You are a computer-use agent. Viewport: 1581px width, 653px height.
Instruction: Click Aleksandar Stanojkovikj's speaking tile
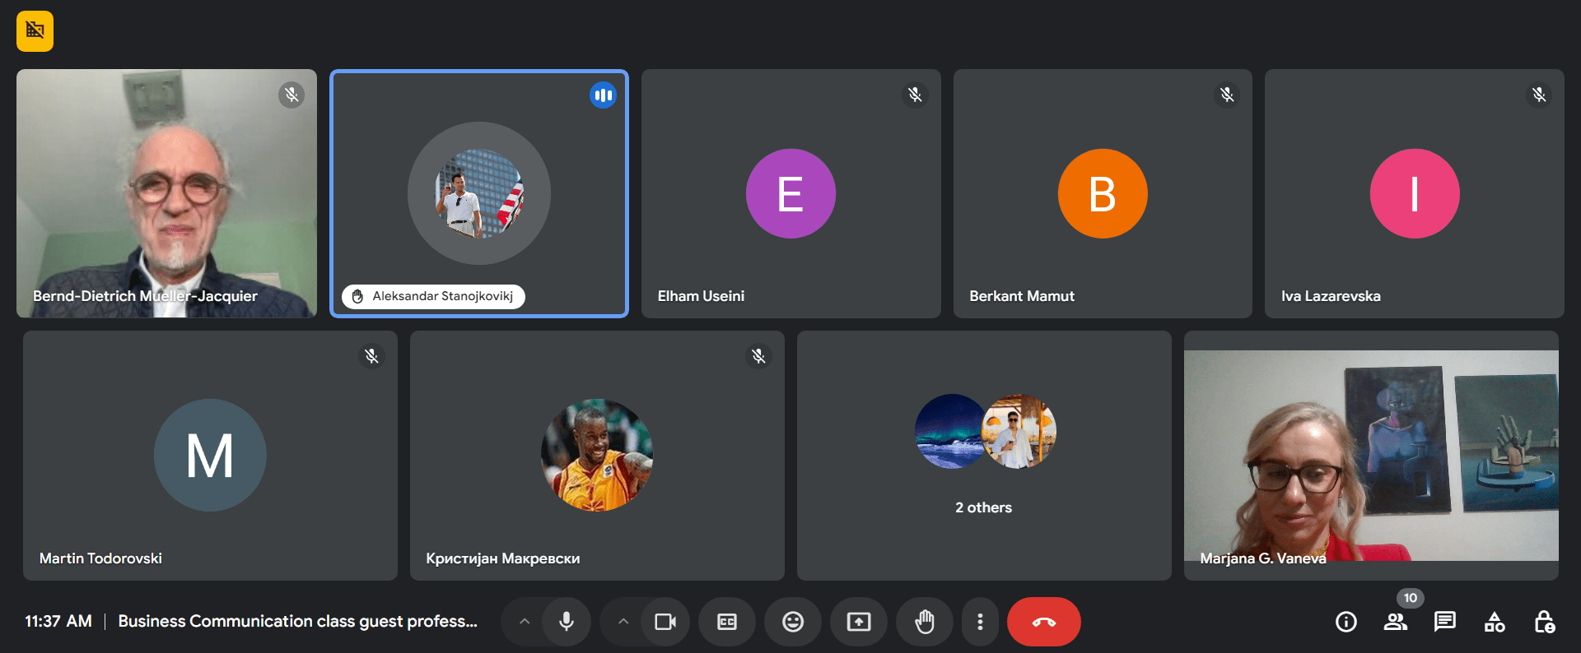pyautogui.click(x=479, y=193)
